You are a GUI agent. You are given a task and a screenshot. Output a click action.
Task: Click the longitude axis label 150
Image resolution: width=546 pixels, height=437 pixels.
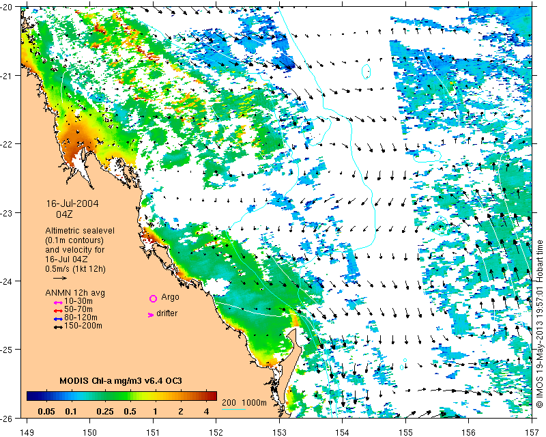[90, 432]
